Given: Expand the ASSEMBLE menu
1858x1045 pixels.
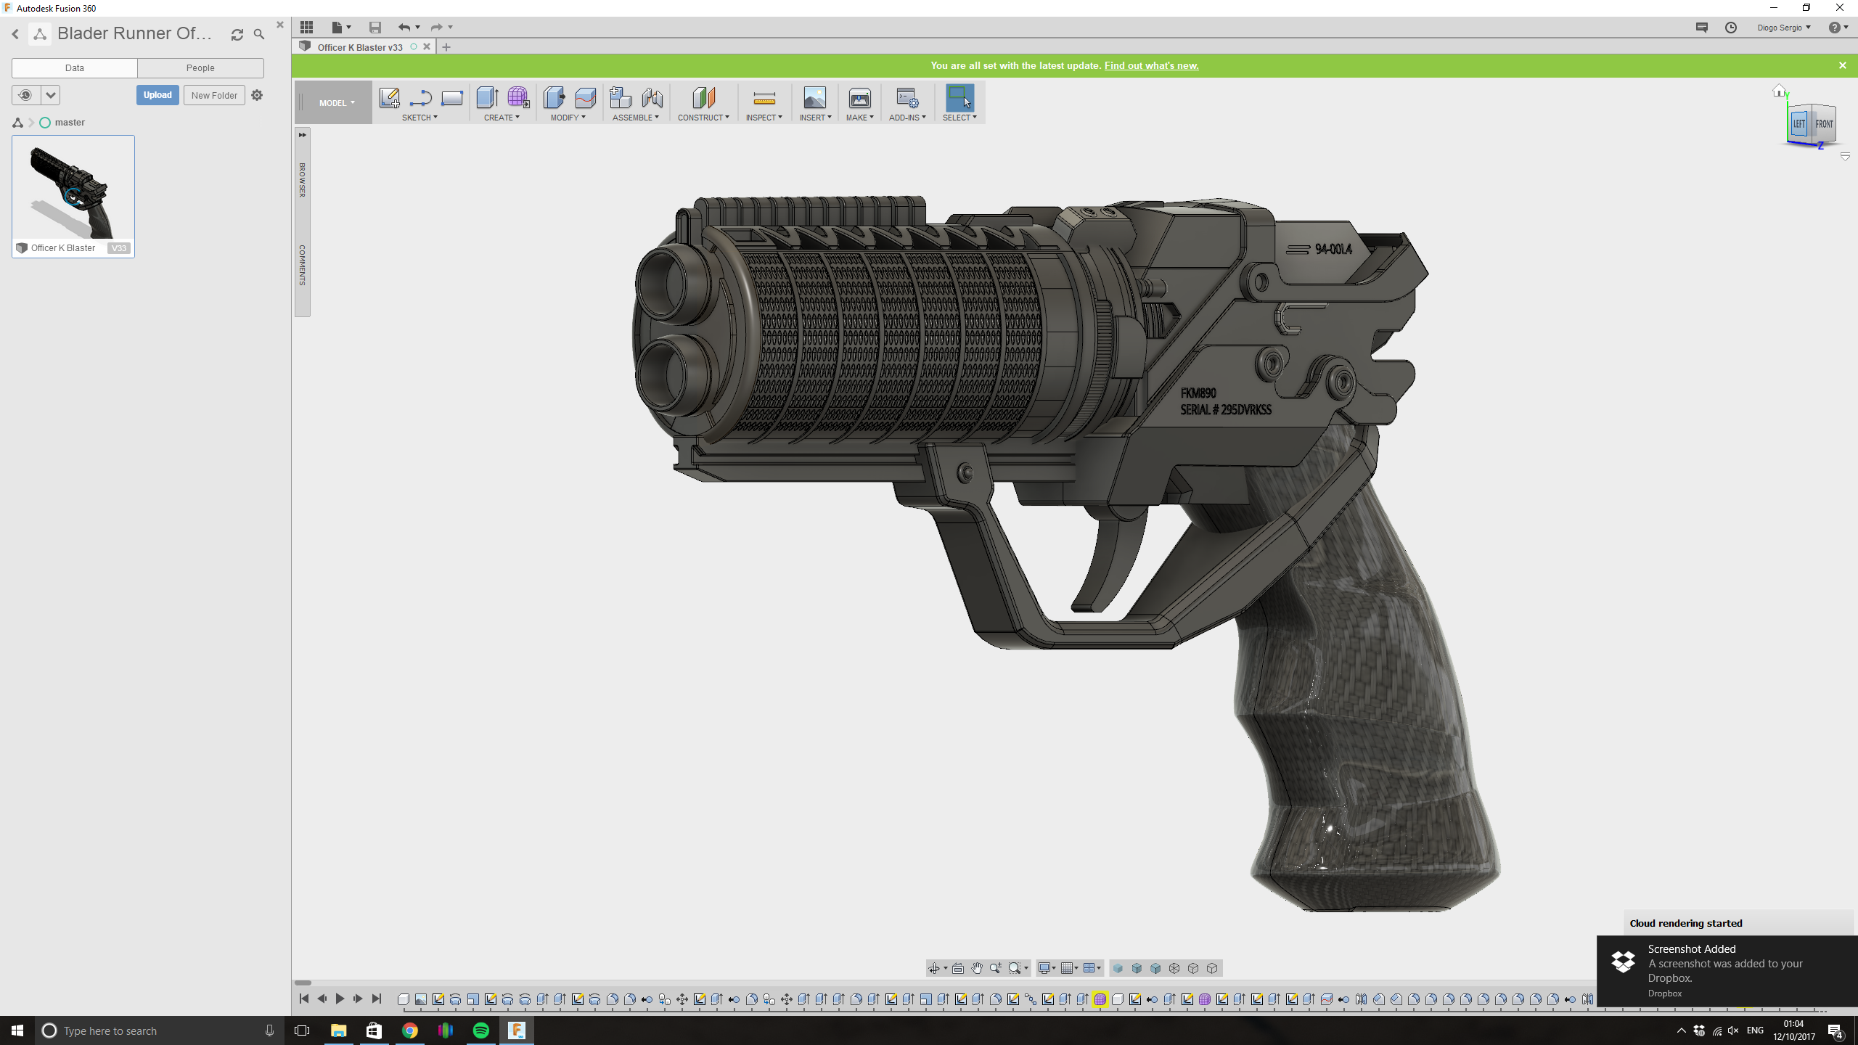Looking at the screenshot, I should (636, 118).
